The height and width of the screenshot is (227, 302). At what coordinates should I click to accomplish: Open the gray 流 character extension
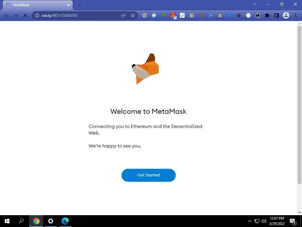point(220,15)
